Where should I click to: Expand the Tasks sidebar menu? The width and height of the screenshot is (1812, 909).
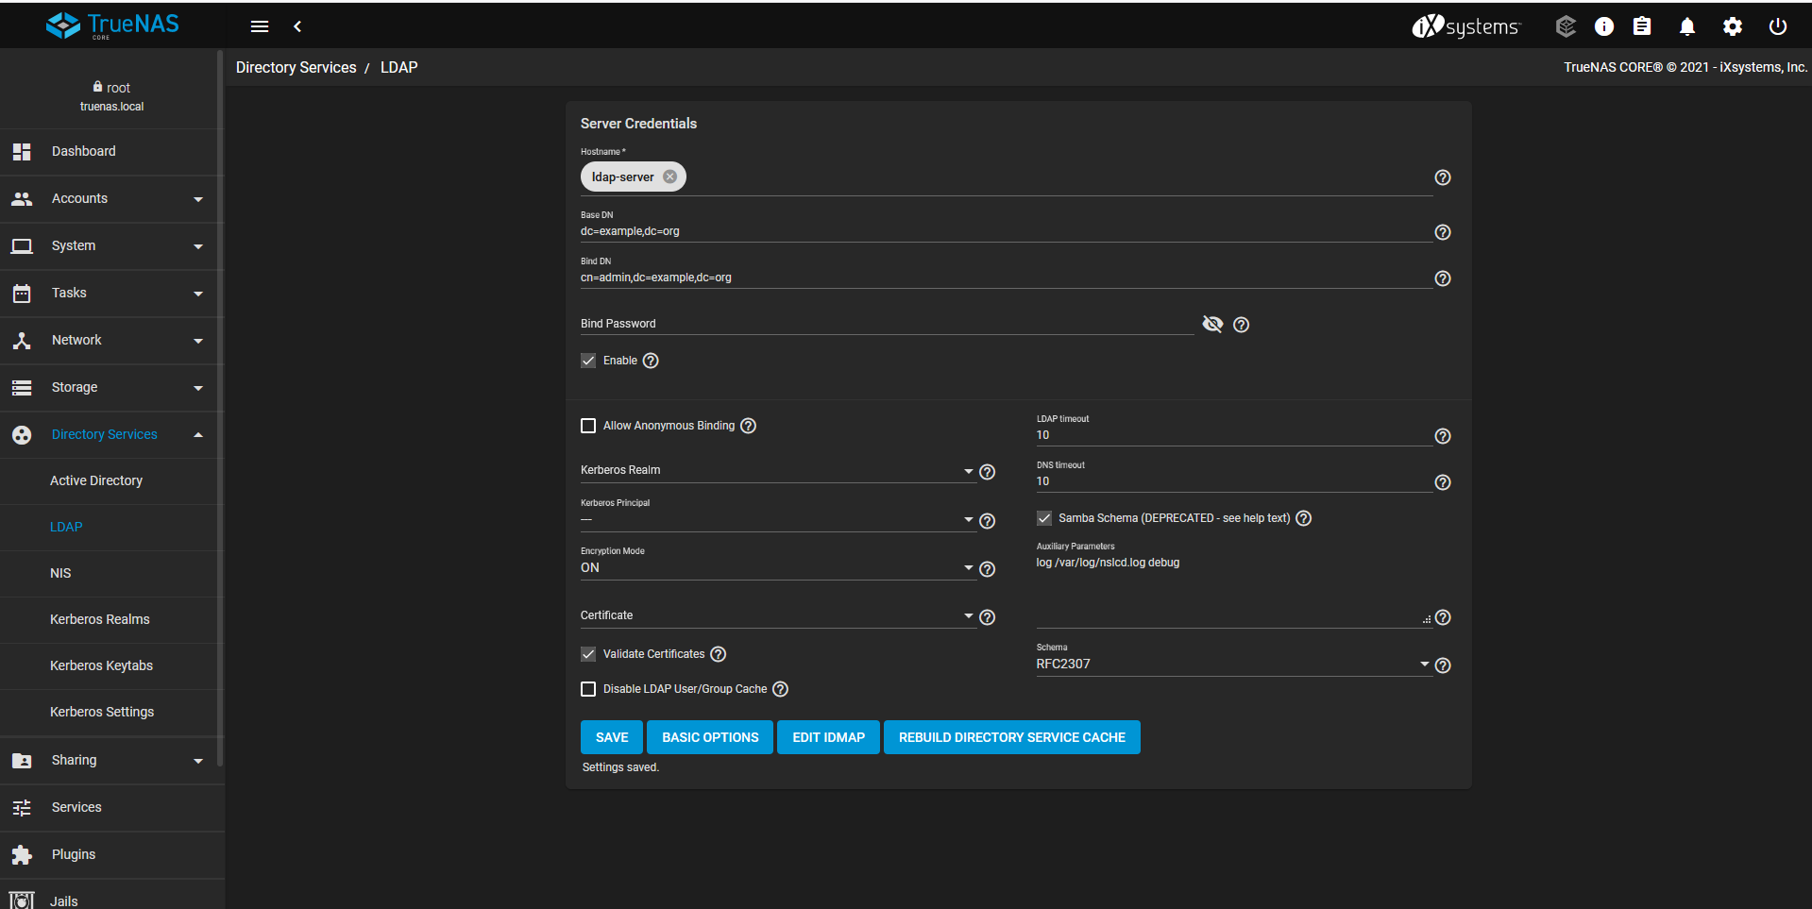[x=111, y=294]
